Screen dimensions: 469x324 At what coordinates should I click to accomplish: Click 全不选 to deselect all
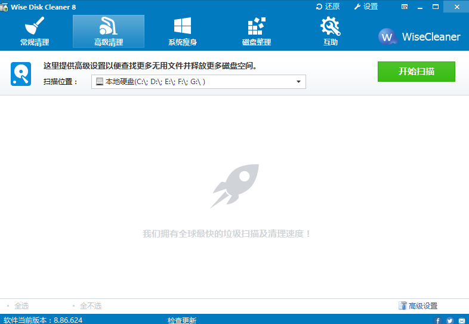point(91,306)
